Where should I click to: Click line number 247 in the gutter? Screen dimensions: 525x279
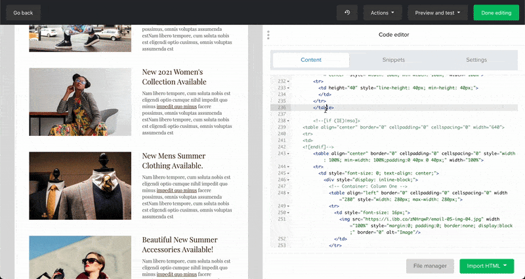[x=282, y=186]
